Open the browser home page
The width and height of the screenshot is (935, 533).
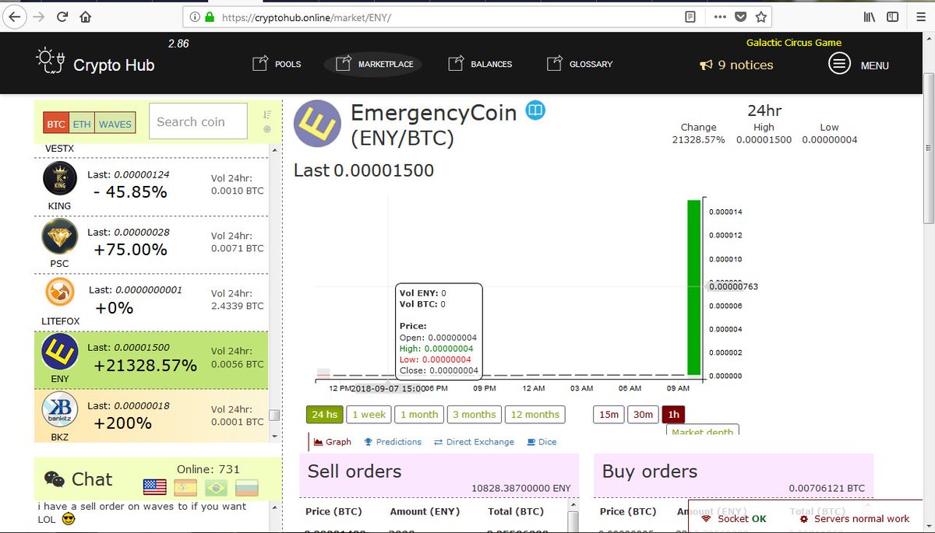(85, 16)
